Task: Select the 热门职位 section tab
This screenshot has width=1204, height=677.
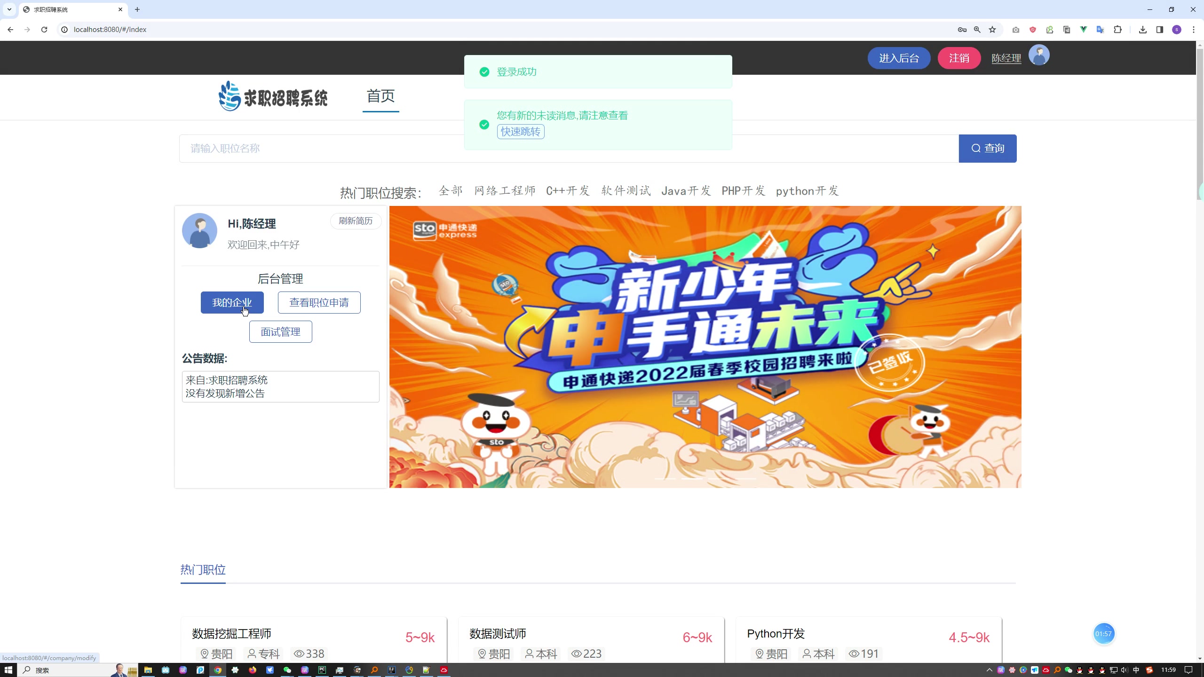Action: tap(203, 570)
